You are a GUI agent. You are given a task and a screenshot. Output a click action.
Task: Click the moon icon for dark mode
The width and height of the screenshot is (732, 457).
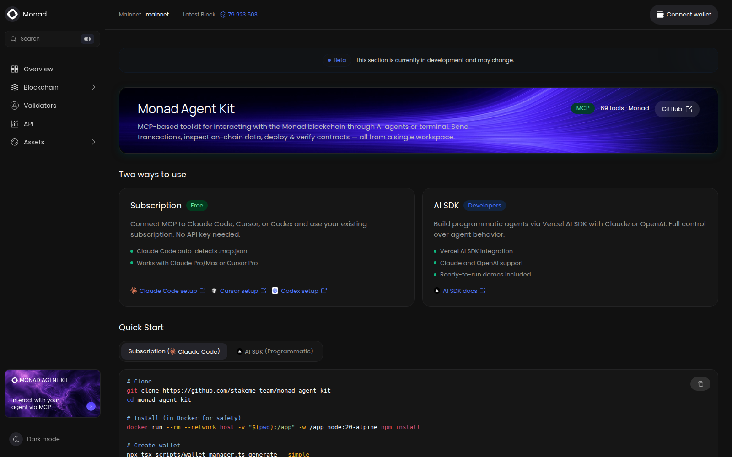click(x=16, y=439)
